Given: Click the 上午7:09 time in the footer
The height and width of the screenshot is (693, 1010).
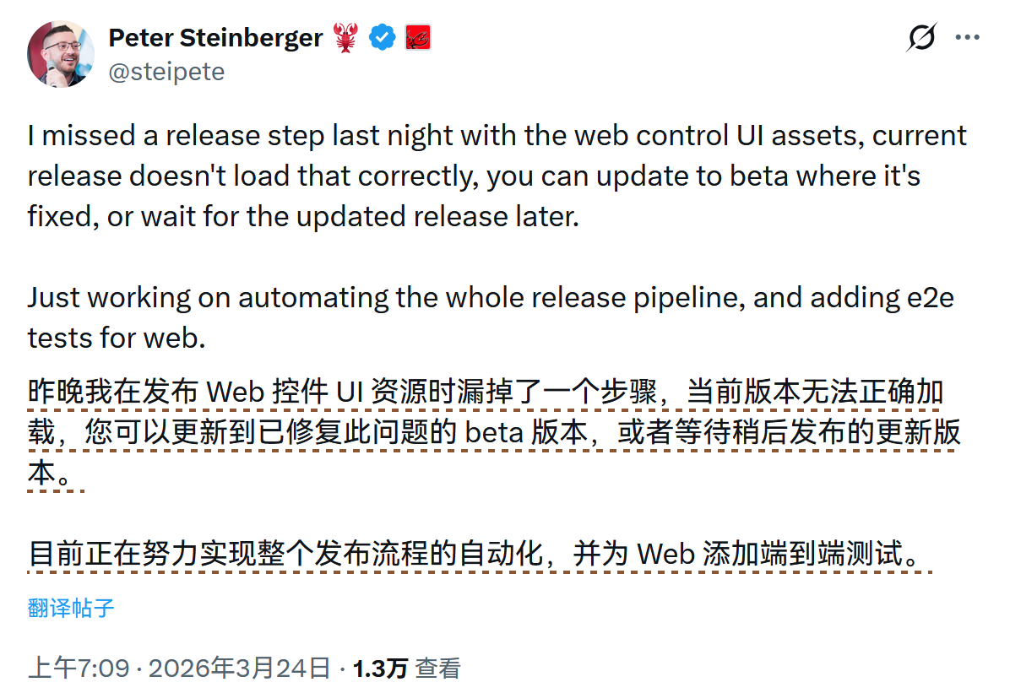Looking at the screenshot, I should (x=79, y=669).
